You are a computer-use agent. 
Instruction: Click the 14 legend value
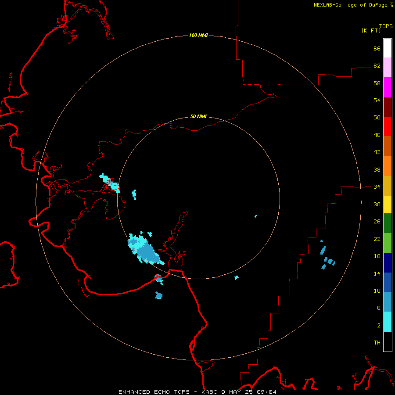click(377, 273)
